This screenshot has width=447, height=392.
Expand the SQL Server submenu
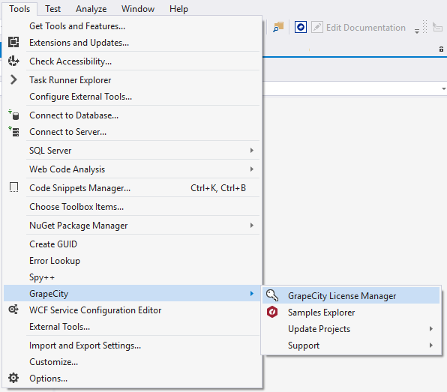(251, 150)
